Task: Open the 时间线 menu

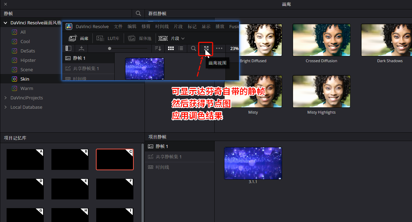Action: (x=162, y=26)
